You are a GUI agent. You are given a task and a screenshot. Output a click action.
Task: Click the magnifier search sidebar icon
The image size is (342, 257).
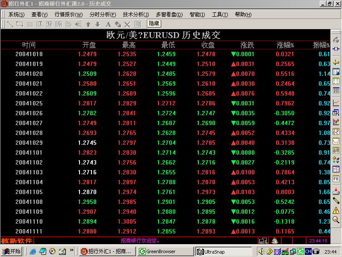(x=336, y=219)
